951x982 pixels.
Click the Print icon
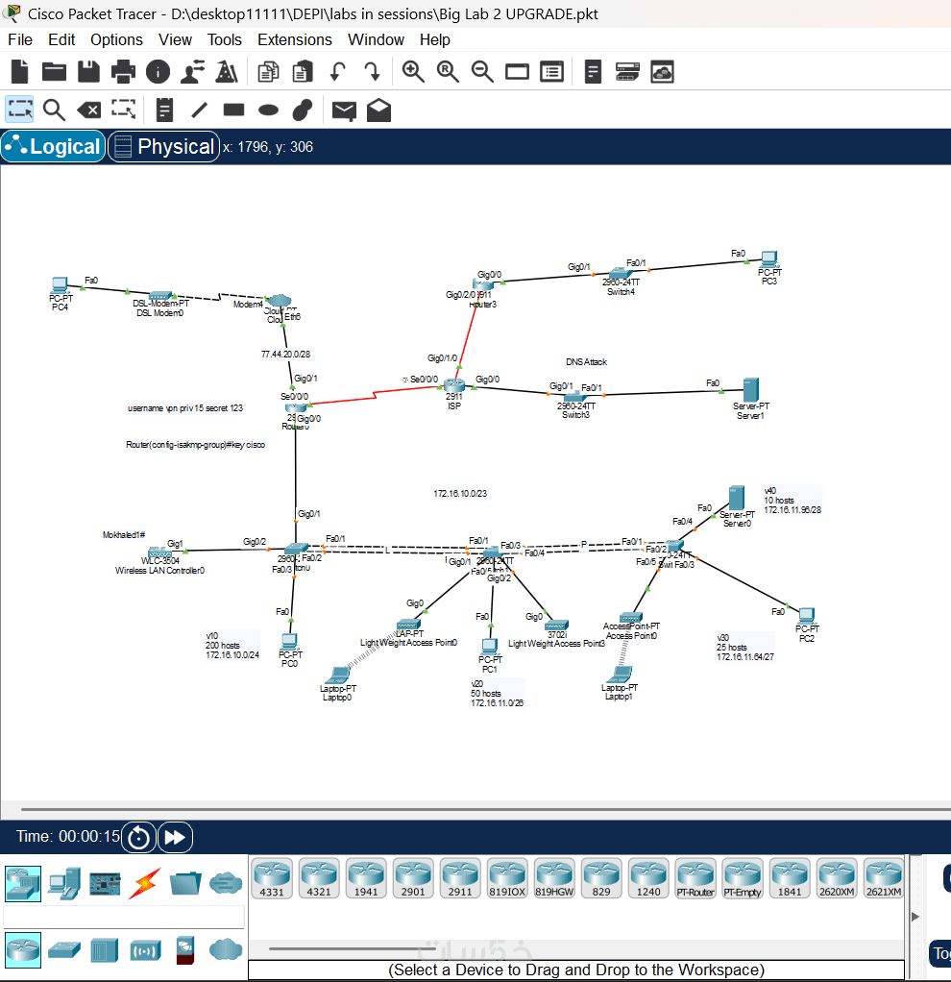123,71
